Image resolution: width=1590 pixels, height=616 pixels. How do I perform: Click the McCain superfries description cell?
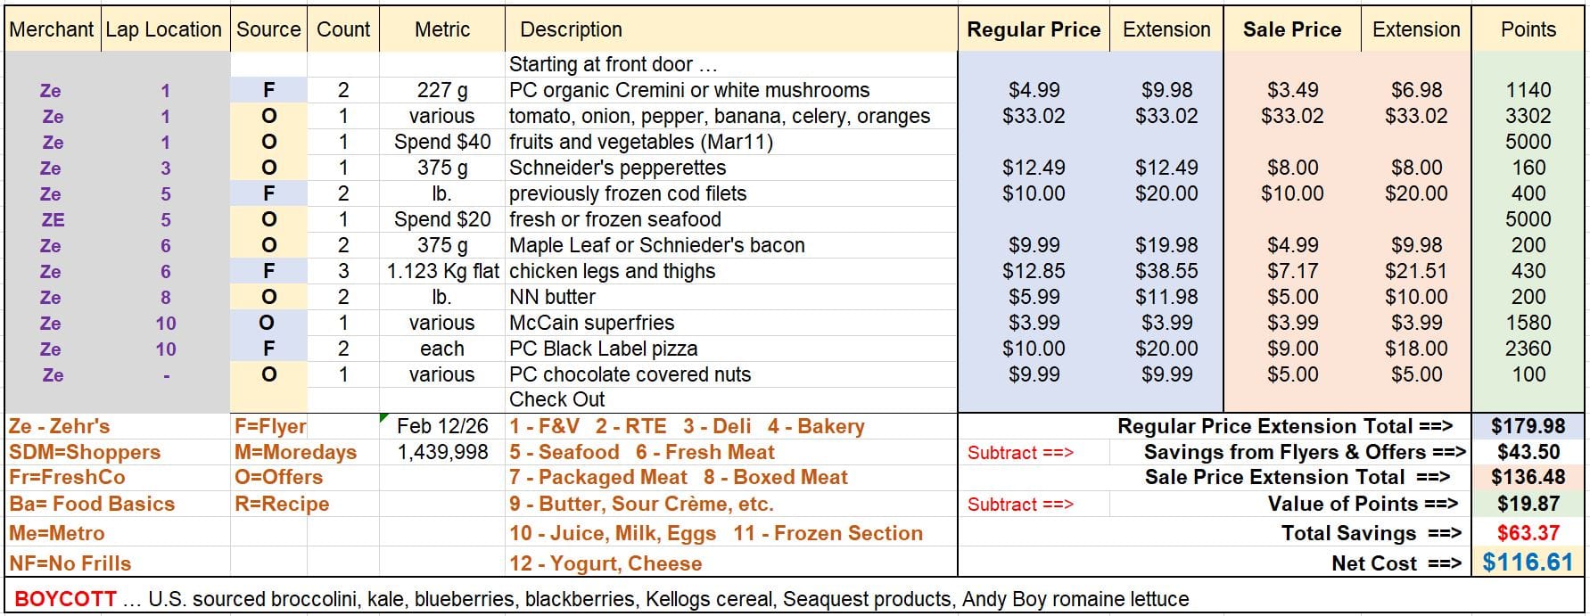[x=591, y=323]
